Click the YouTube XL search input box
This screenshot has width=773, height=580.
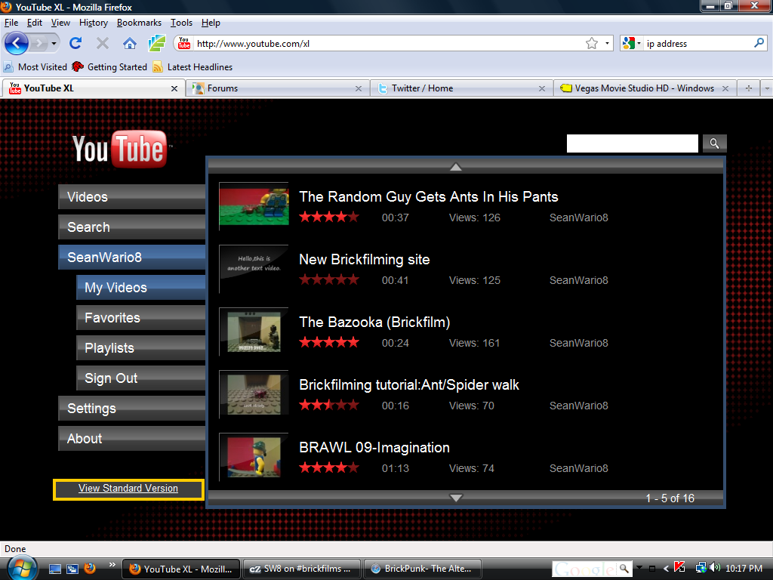click(632, 143)
